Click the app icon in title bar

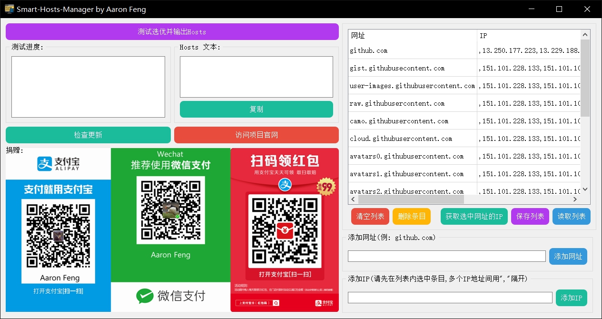[9, 9]
